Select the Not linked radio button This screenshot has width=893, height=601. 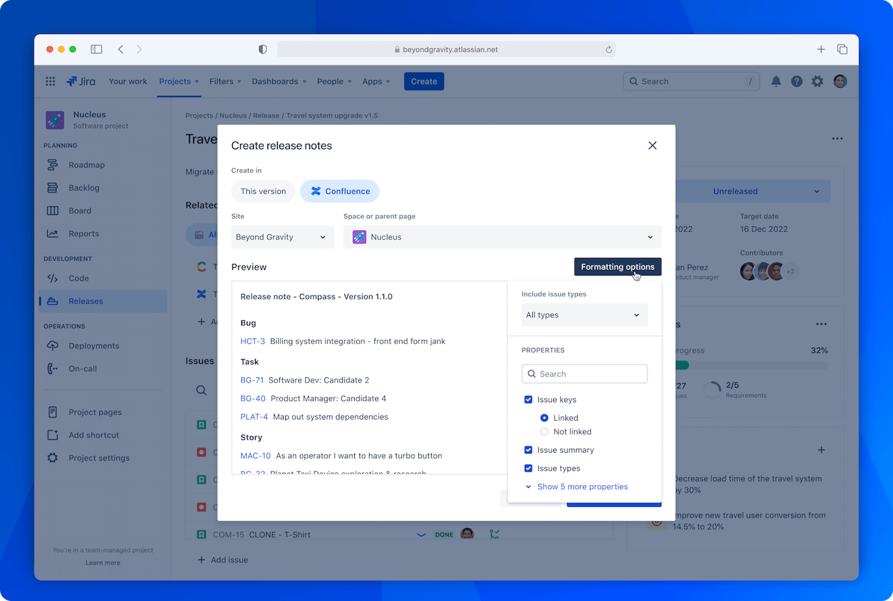[x=544, y=431]
